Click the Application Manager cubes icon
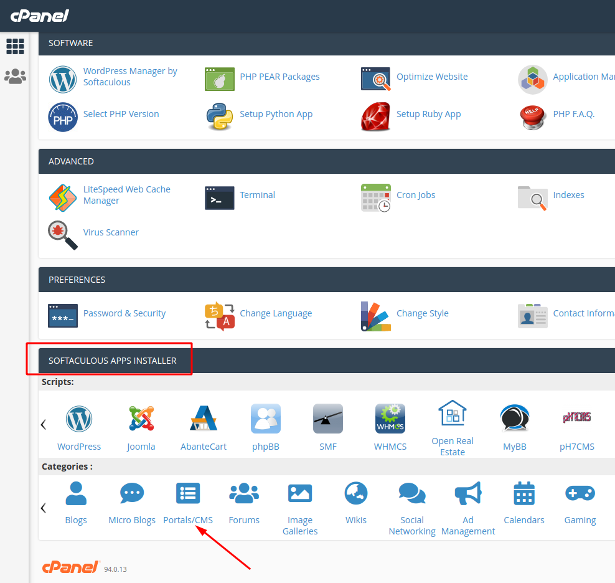This screenshot has width=615, height=583. (533, 79)
